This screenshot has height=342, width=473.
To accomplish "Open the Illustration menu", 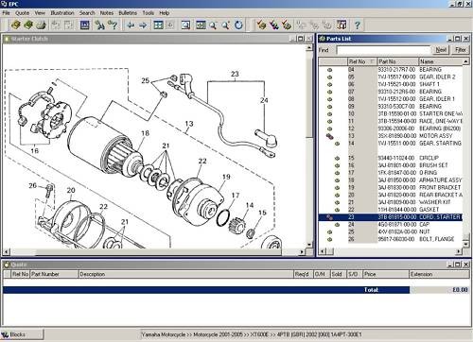I will (x=62, y=13).
